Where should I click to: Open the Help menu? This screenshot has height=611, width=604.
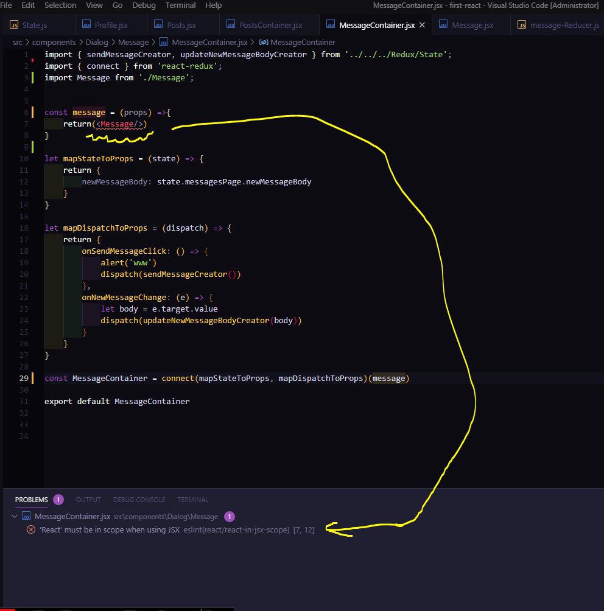click(214, 5)
